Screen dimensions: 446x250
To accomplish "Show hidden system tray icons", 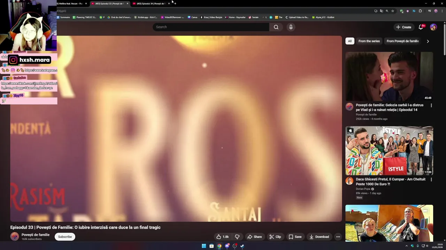I will point(406,246).
